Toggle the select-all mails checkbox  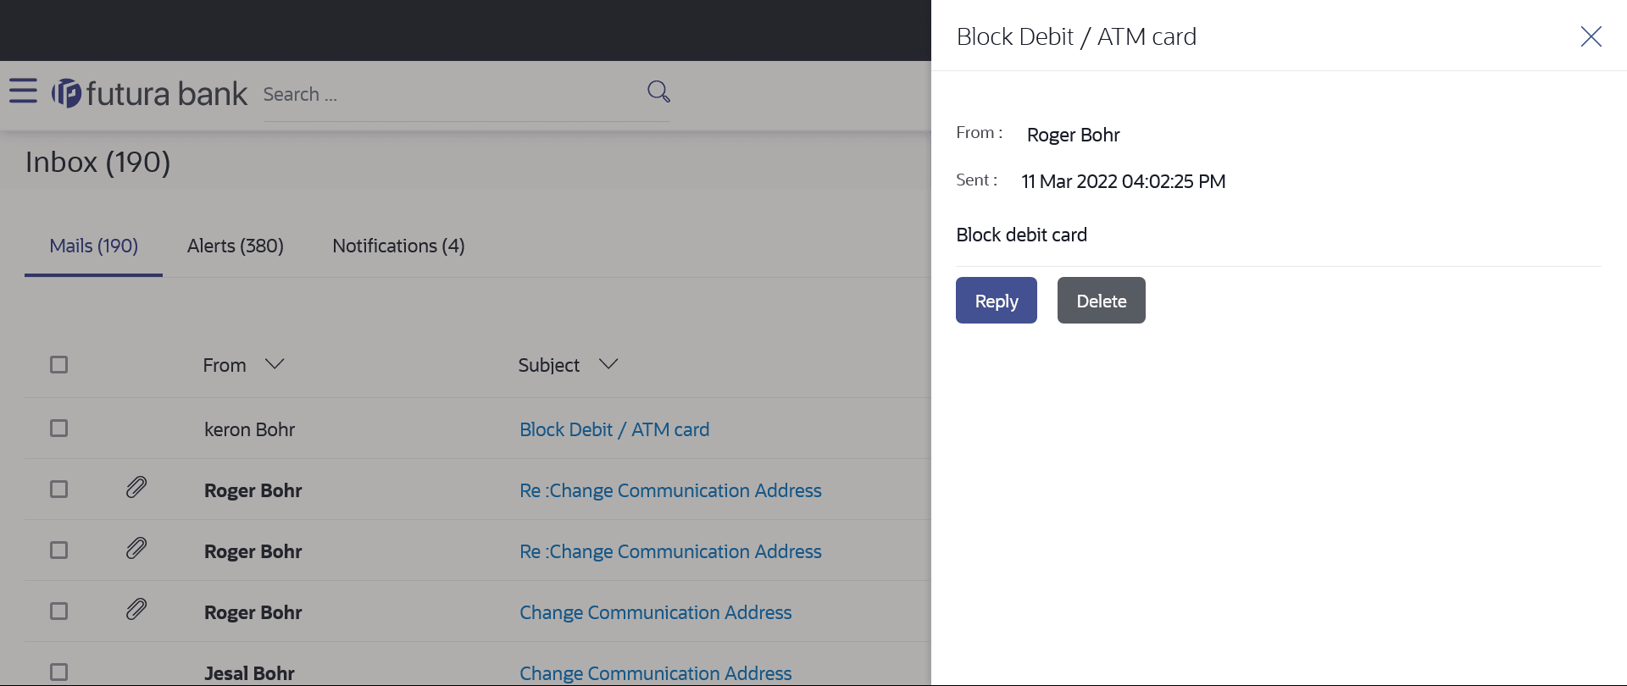click(58, 365)
